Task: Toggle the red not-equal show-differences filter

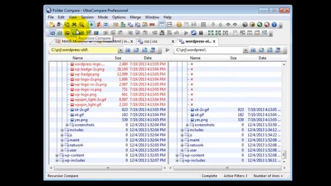Action: point(99,25)
